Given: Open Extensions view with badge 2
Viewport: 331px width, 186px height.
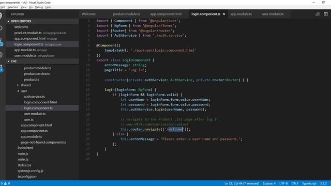Looking at the screenshot, I should point(1,69).
